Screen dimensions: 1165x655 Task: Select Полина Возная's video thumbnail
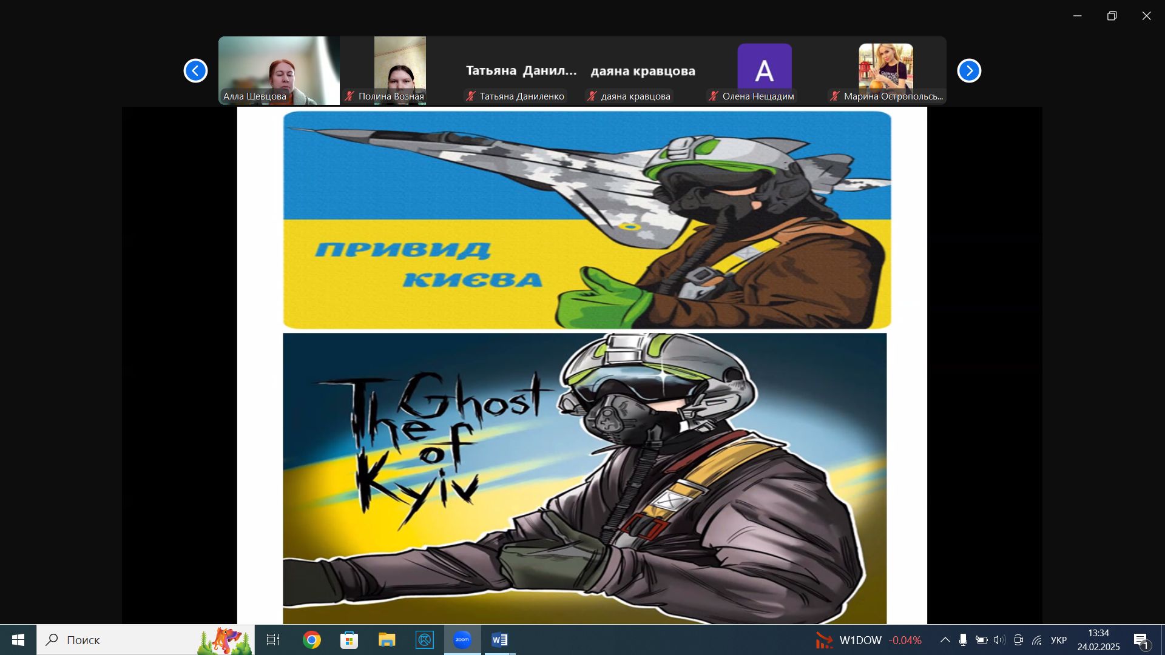400,70
